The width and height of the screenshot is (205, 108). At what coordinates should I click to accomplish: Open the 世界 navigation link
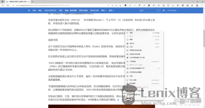coord(61,10)
